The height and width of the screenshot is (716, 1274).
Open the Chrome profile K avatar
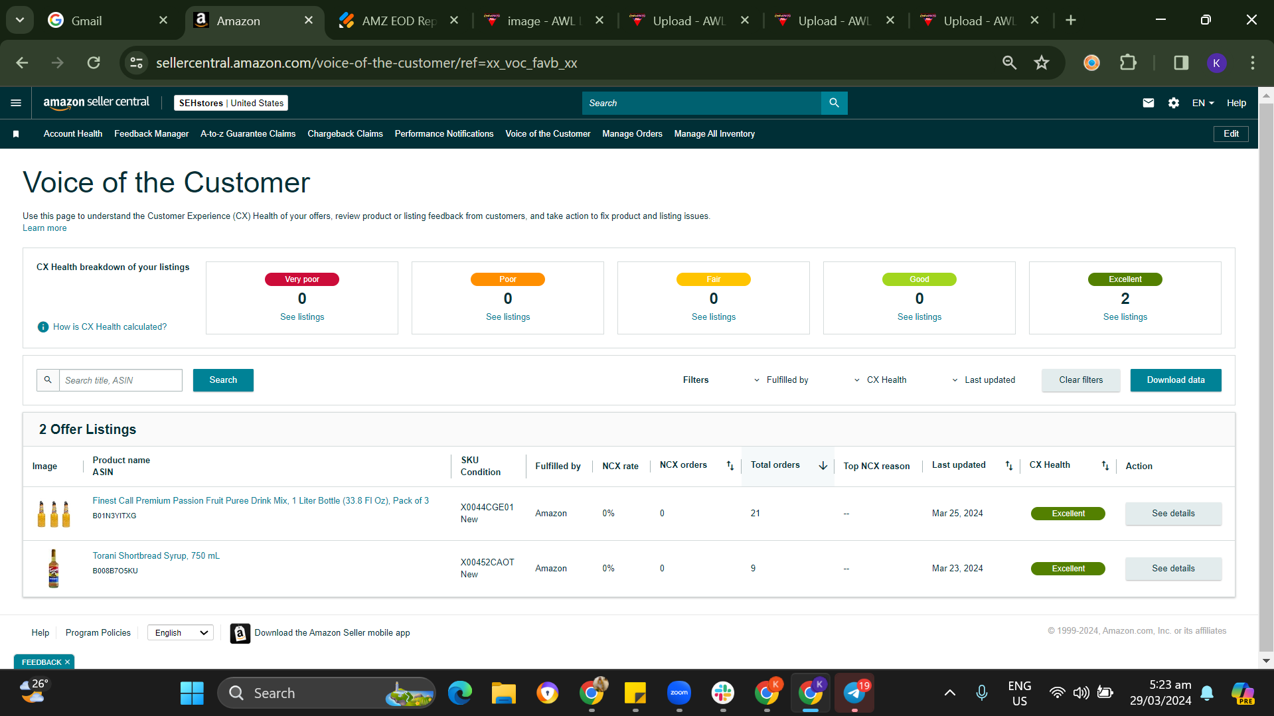(1216, 63)
